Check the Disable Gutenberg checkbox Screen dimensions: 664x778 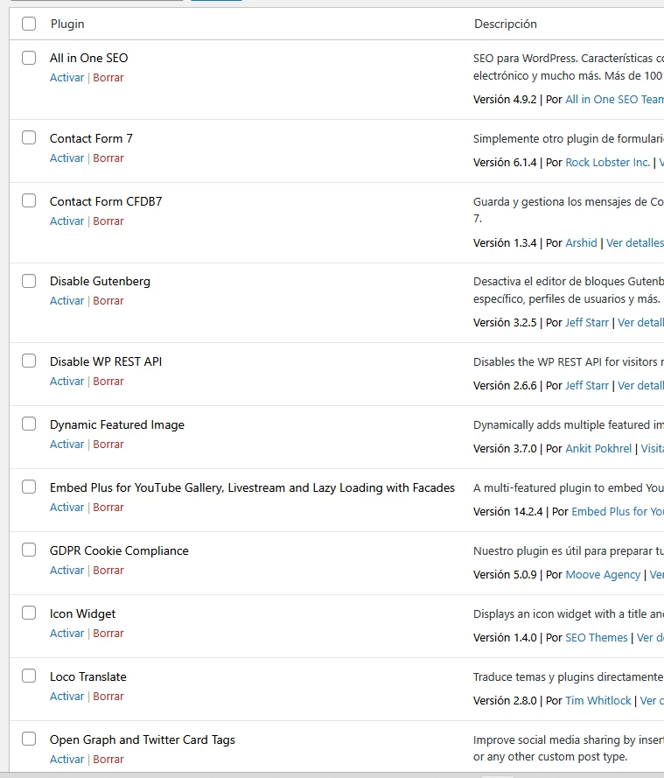pos(29,281)
